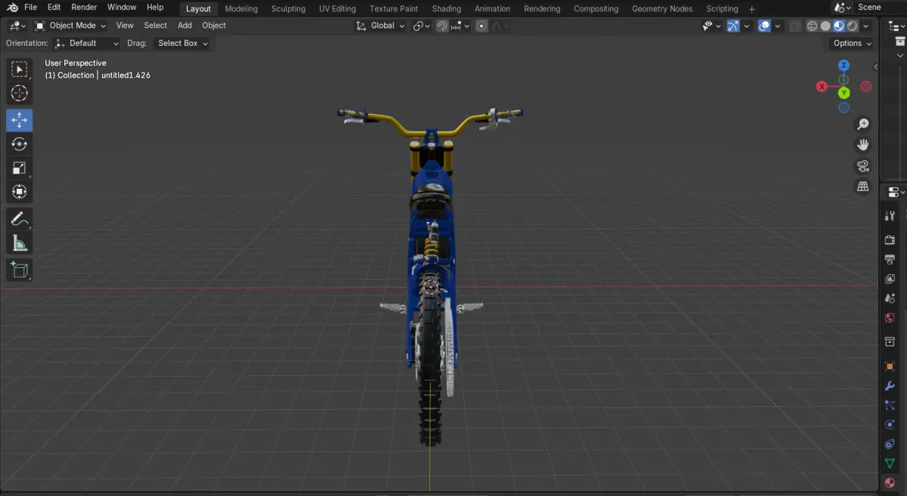Select the Move tool
Viewport: 907px width, 496px height.
[20, 120]
